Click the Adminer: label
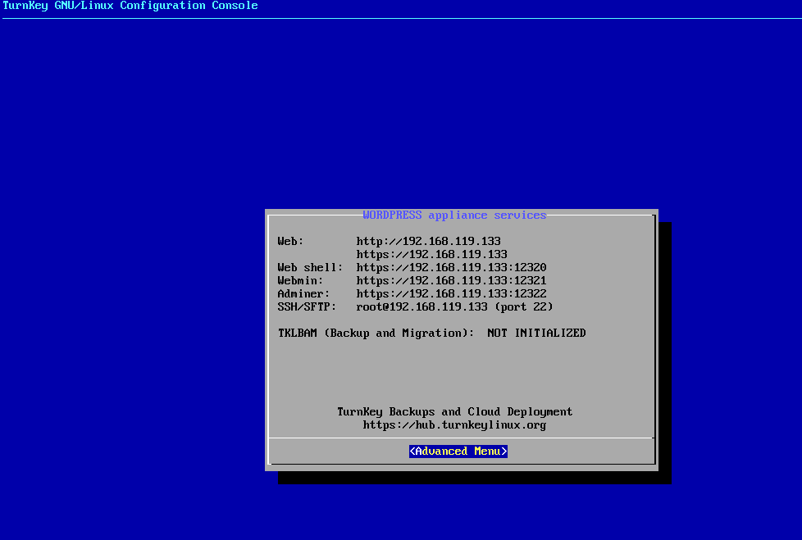This screenshot has height=540, width=802. click(x=303, y=293)
